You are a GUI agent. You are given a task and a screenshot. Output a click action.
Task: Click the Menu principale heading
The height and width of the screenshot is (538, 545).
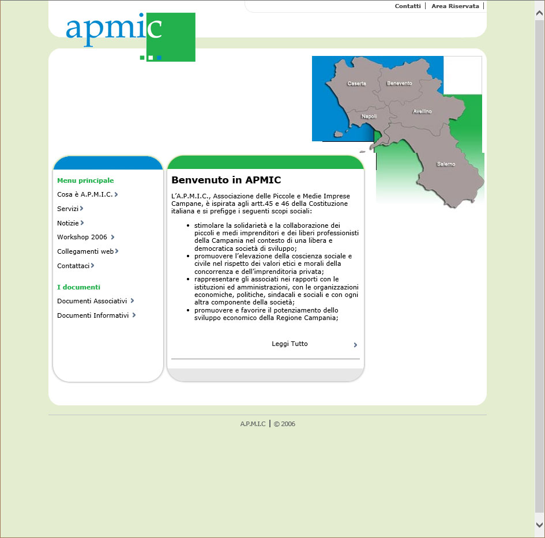(x=85, y=180)
